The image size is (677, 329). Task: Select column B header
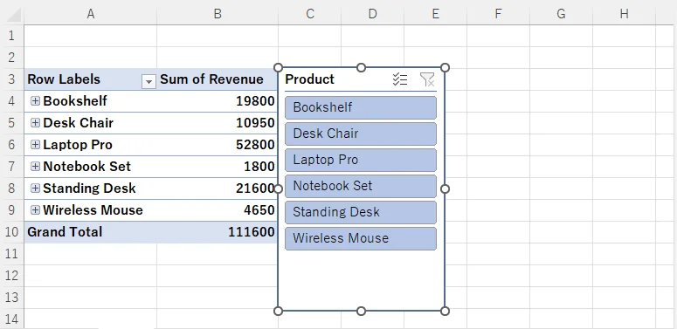[218, 14]
